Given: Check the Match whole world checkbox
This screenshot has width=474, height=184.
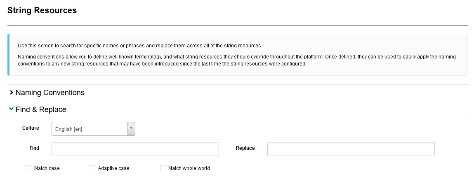Looking at the screenshot, I should click(x=163, y=168).
